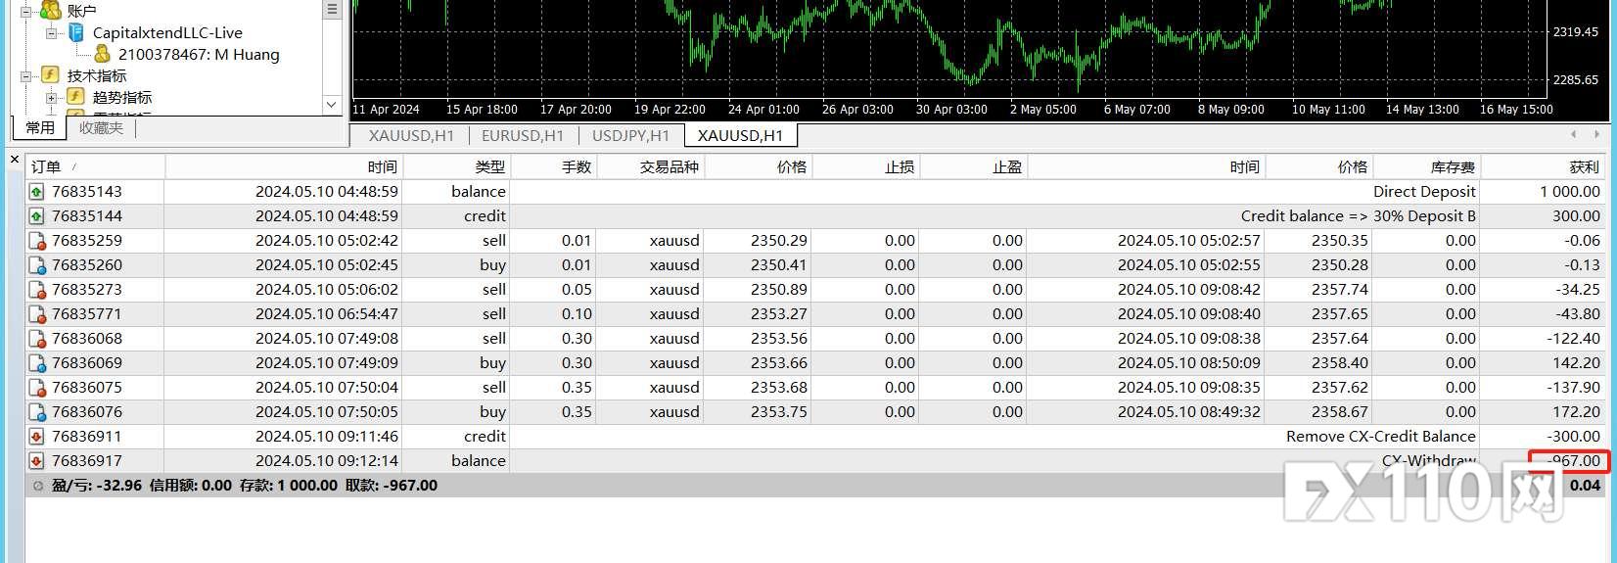1617x563 pixels.
Task: Click the credit icon of order 76835144
Action: 37,216
